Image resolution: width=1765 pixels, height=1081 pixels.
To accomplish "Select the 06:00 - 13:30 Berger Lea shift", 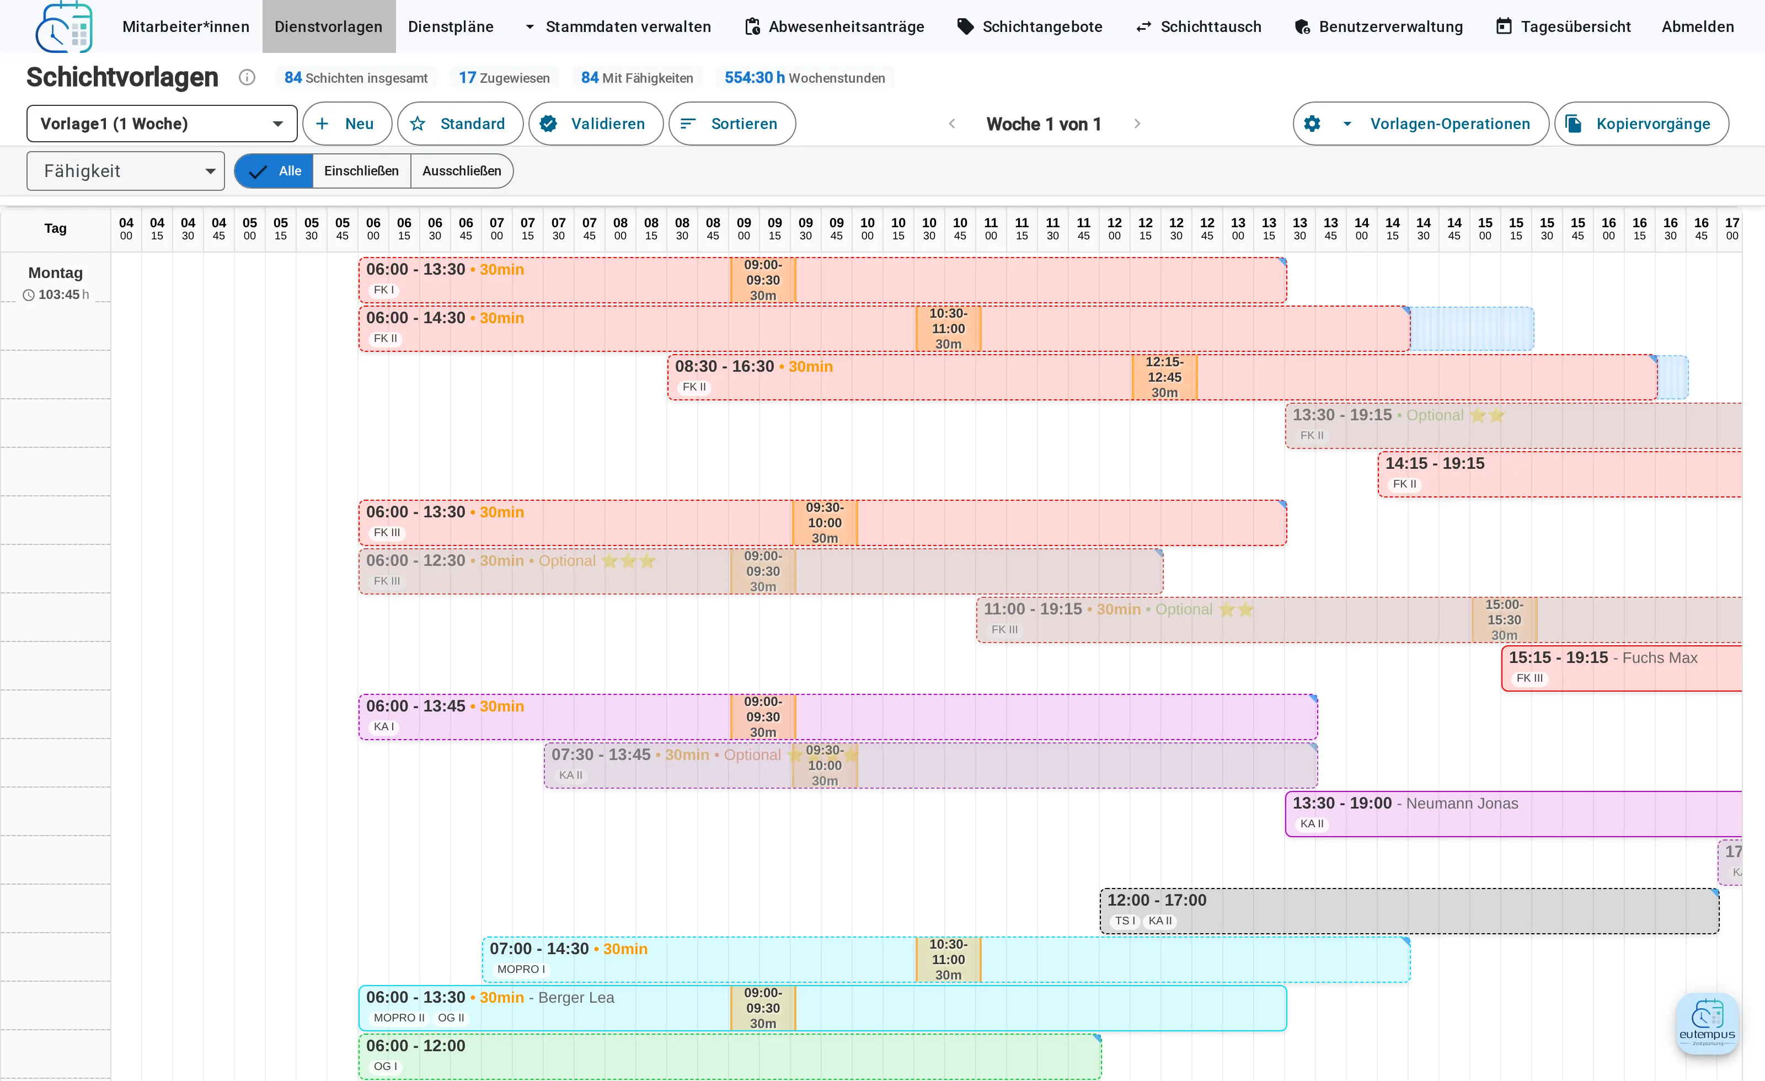I will pos(822,1008).
